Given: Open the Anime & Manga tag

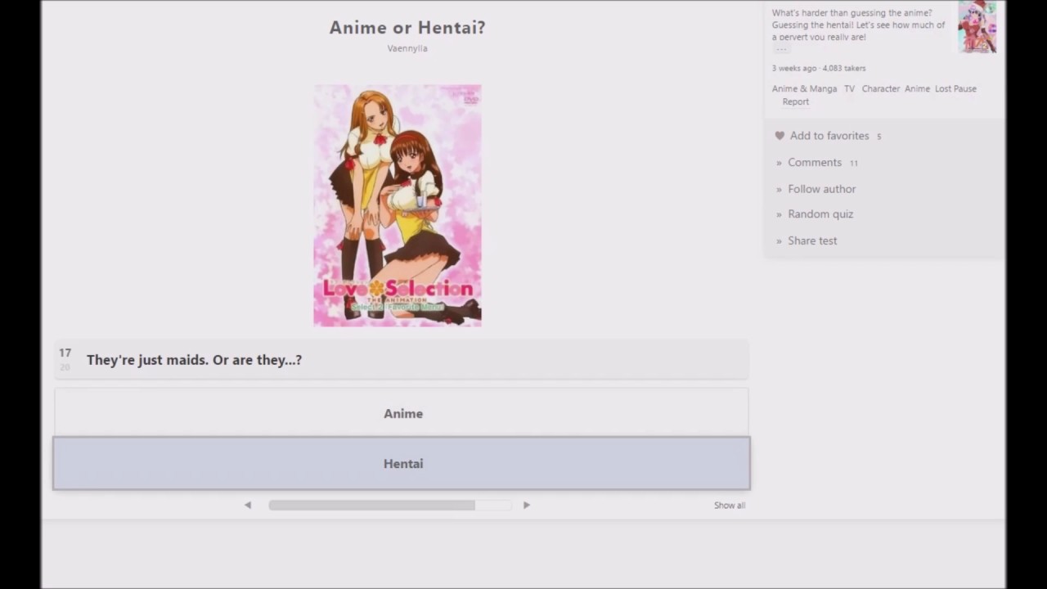Looking at the screenshot, I should [804, 88].
